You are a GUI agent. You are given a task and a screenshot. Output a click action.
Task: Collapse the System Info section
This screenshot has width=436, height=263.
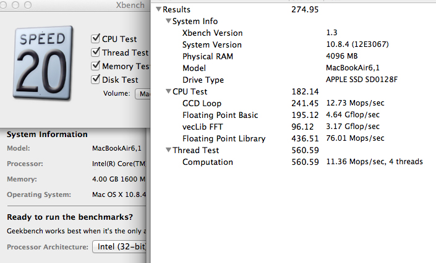168,21
